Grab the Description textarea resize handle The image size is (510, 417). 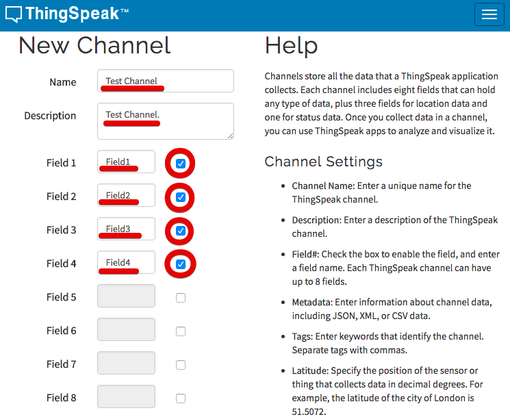tap(230, 136)
